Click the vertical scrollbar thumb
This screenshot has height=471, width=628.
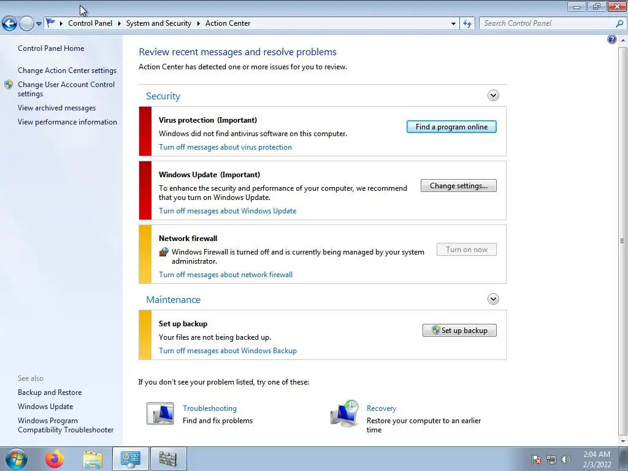[x=622, y=240]
